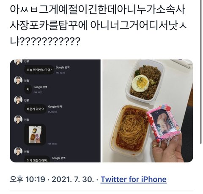
Task: Tap the partially visible avatar at top of chat
Action: (18, 62)
